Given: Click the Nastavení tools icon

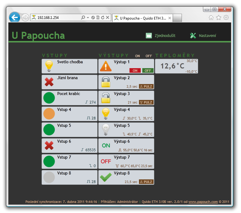Looking at the screenshot, I should pos(193,36).
